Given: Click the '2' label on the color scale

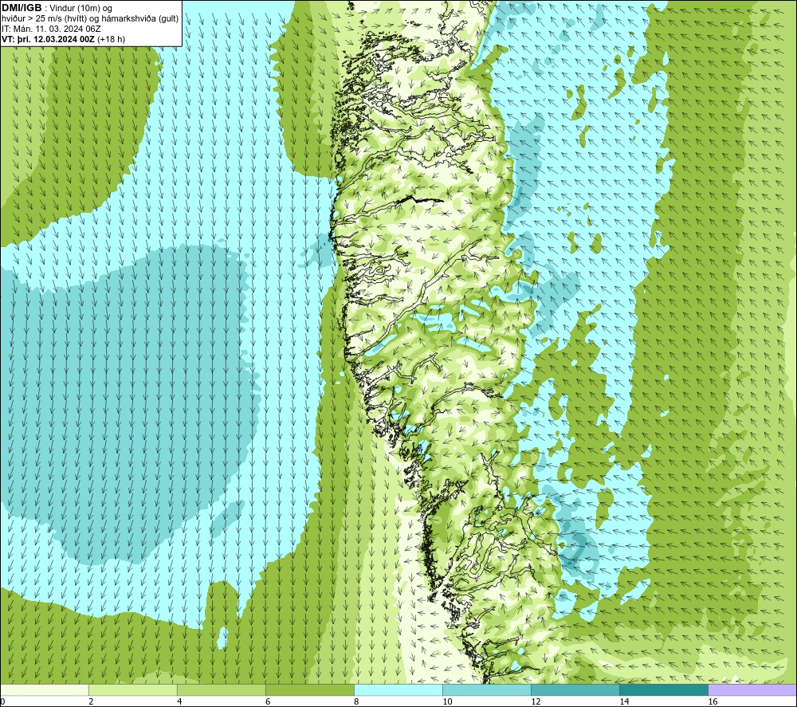Looking at the screenshot, I should pyautogui.click(x=91, y=701).
